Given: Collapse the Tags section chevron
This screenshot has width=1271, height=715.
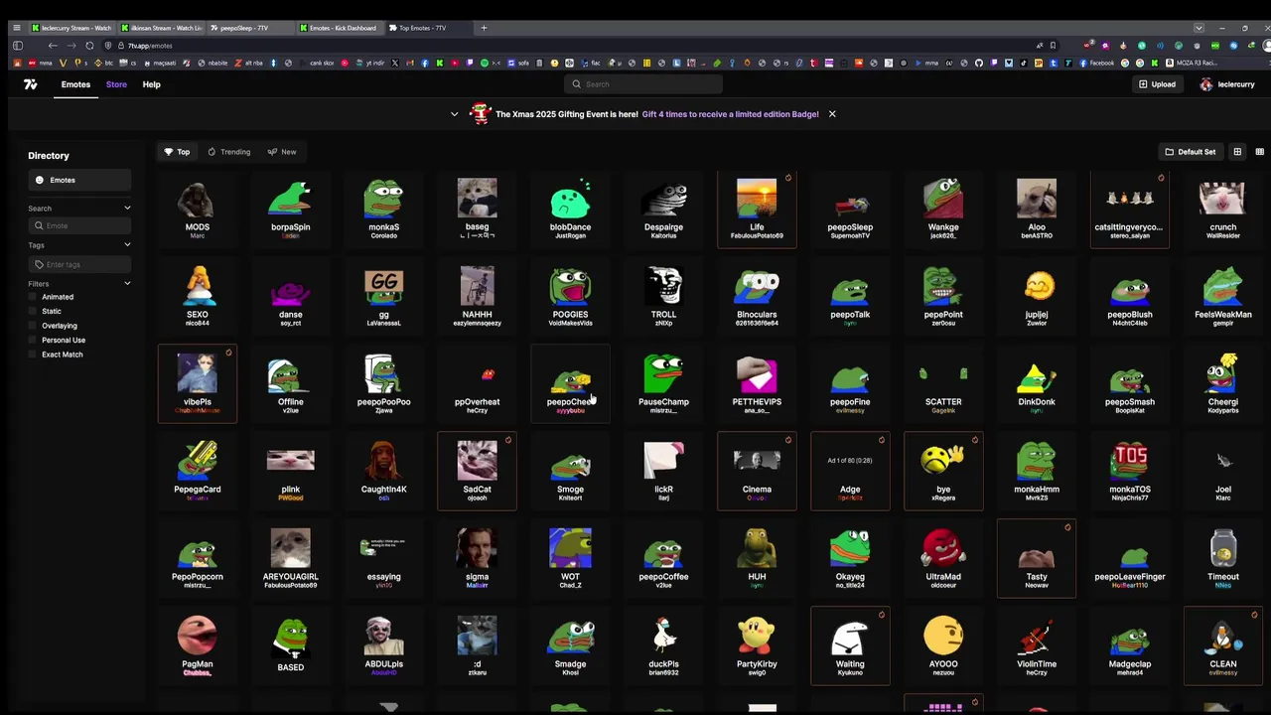Looking at the screenshot, I should (x=127, y=245).
